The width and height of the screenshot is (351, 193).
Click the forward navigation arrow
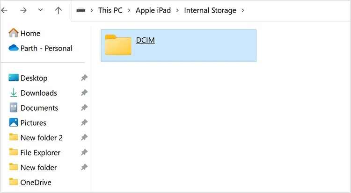coord(23,10)
